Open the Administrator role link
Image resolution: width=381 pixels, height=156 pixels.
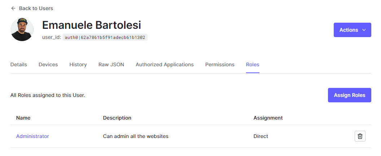[x=32, y=136]
